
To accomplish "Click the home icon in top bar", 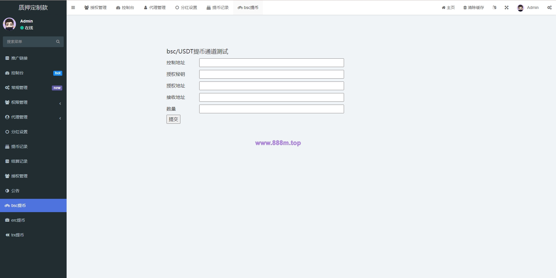I will tap(443, 8).
